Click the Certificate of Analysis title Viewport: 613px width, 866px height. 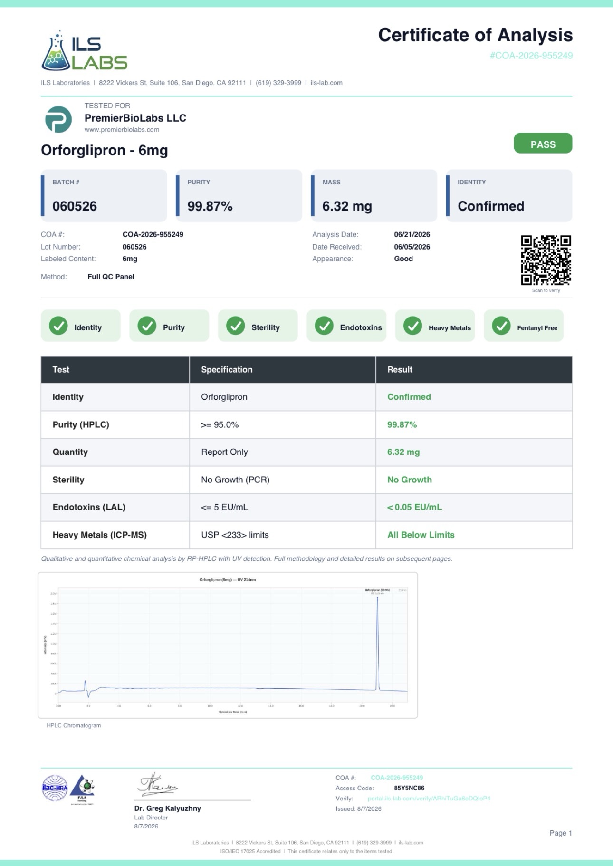pyautogui.click(x=475, y=35)
